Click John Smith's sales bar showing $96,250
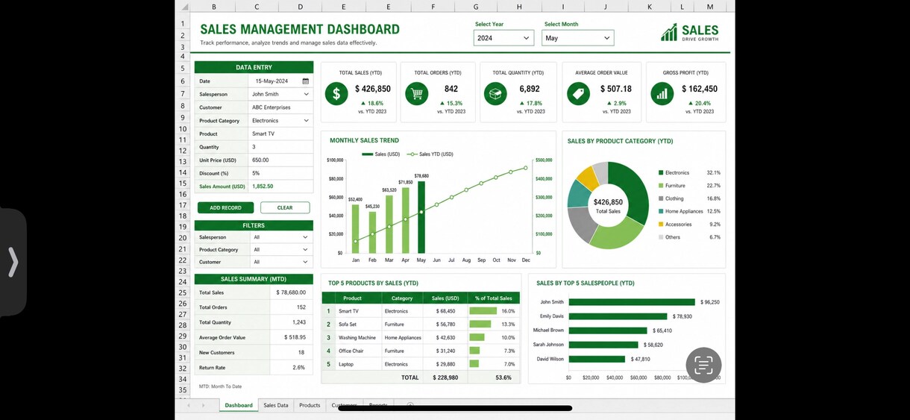Screen dimensions: 910x420 tap(633, 302)
